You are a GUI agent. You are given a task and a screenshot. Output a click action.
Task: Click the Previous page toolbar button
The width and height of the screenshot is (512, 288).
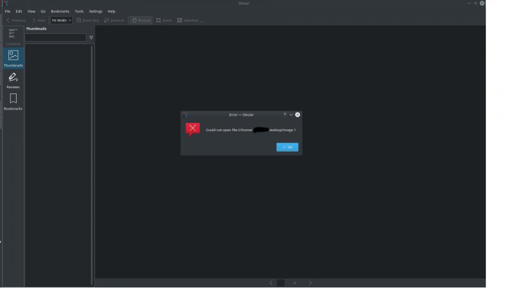[x=16, y=20]
